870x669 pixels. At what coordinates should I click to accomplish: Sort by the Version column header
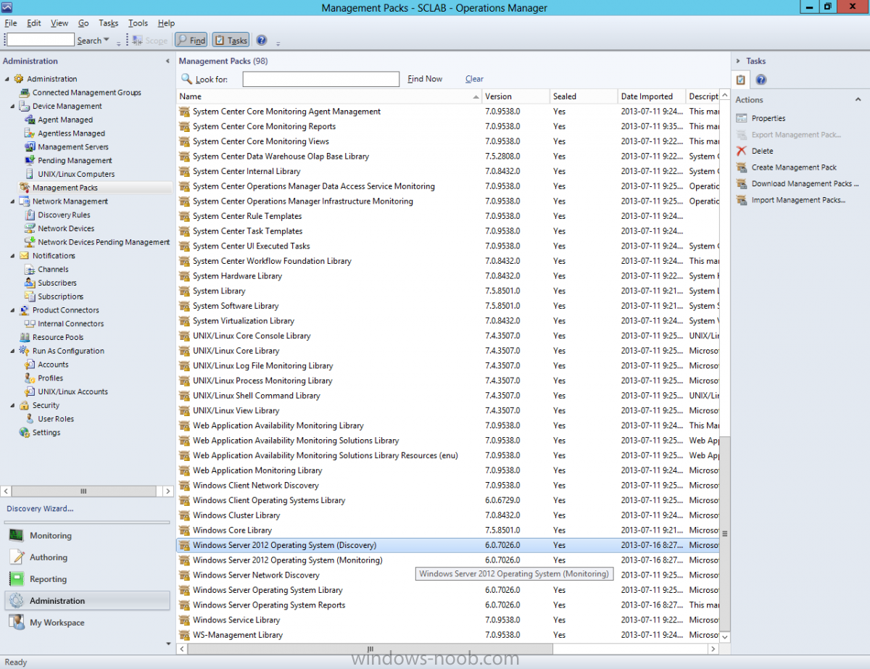click(x=515, y=96)
